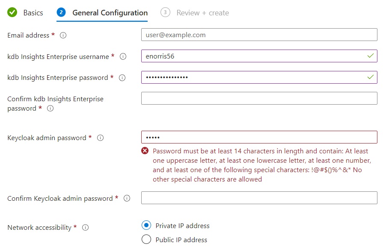Focus the Email address input field
The width and height of the screenshot is (383, 252).
click(x=259, y=35)
